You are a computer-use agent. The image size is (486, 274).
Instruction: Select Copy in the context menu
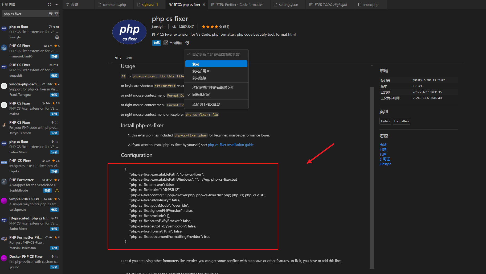pos(216,64)
